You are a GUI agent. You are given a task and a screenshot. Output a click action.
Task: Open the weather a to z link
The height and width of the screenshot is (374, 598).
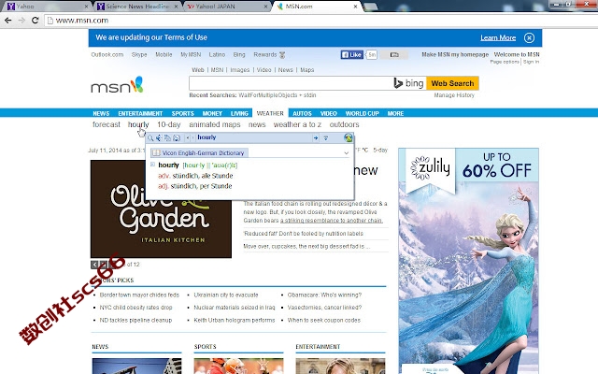click(x=297, y=124)
